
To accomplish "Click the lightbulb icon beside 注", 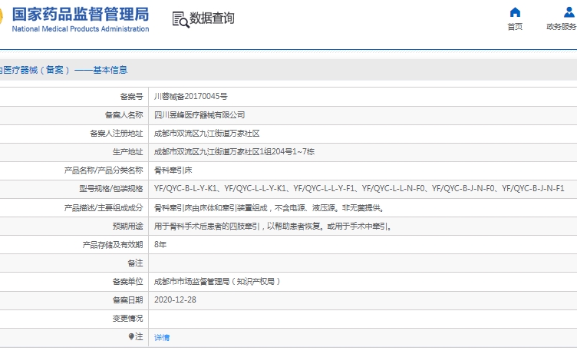I will click(131, 336).
